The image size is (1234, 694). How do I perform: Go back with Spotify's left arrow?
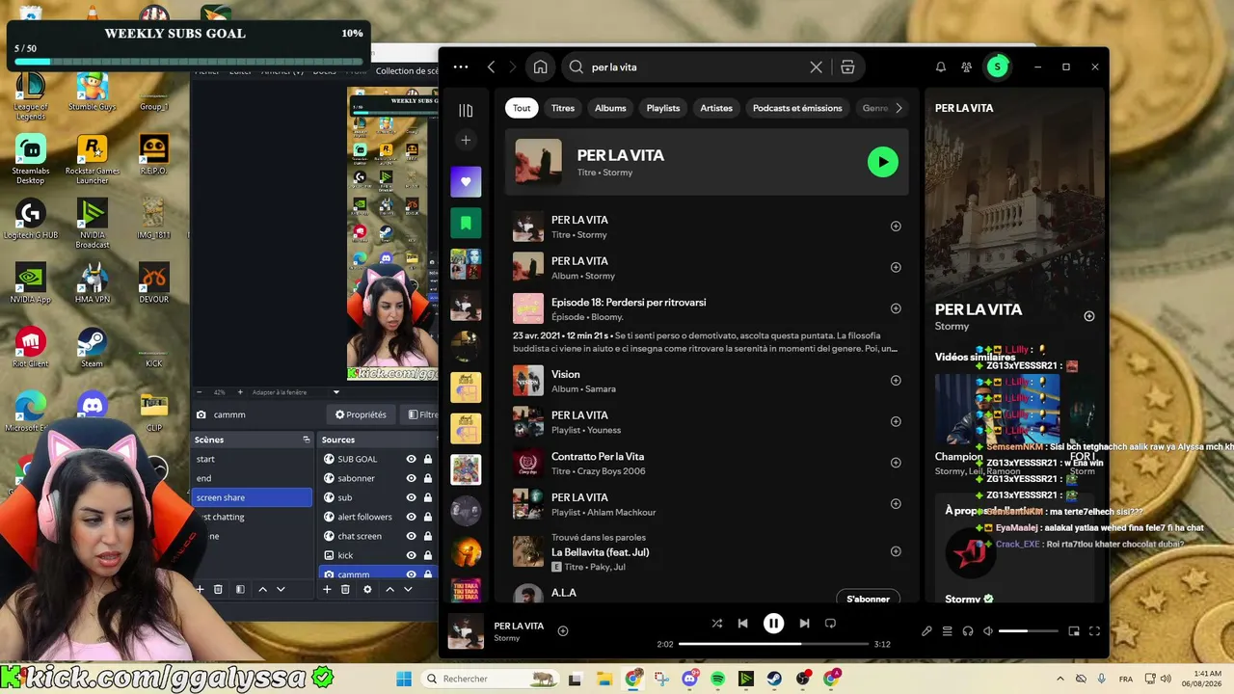[491, 67]
